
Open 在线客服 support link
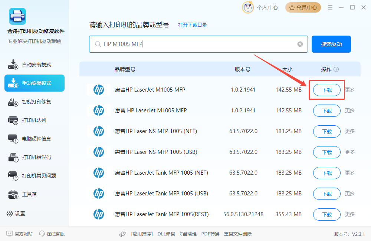52,234
